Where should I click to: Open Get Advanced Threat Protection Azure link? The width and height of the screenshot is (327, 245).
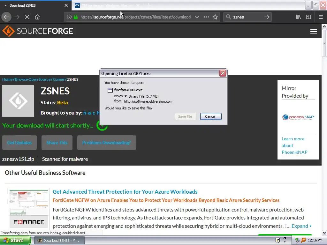tap(125, 192)
